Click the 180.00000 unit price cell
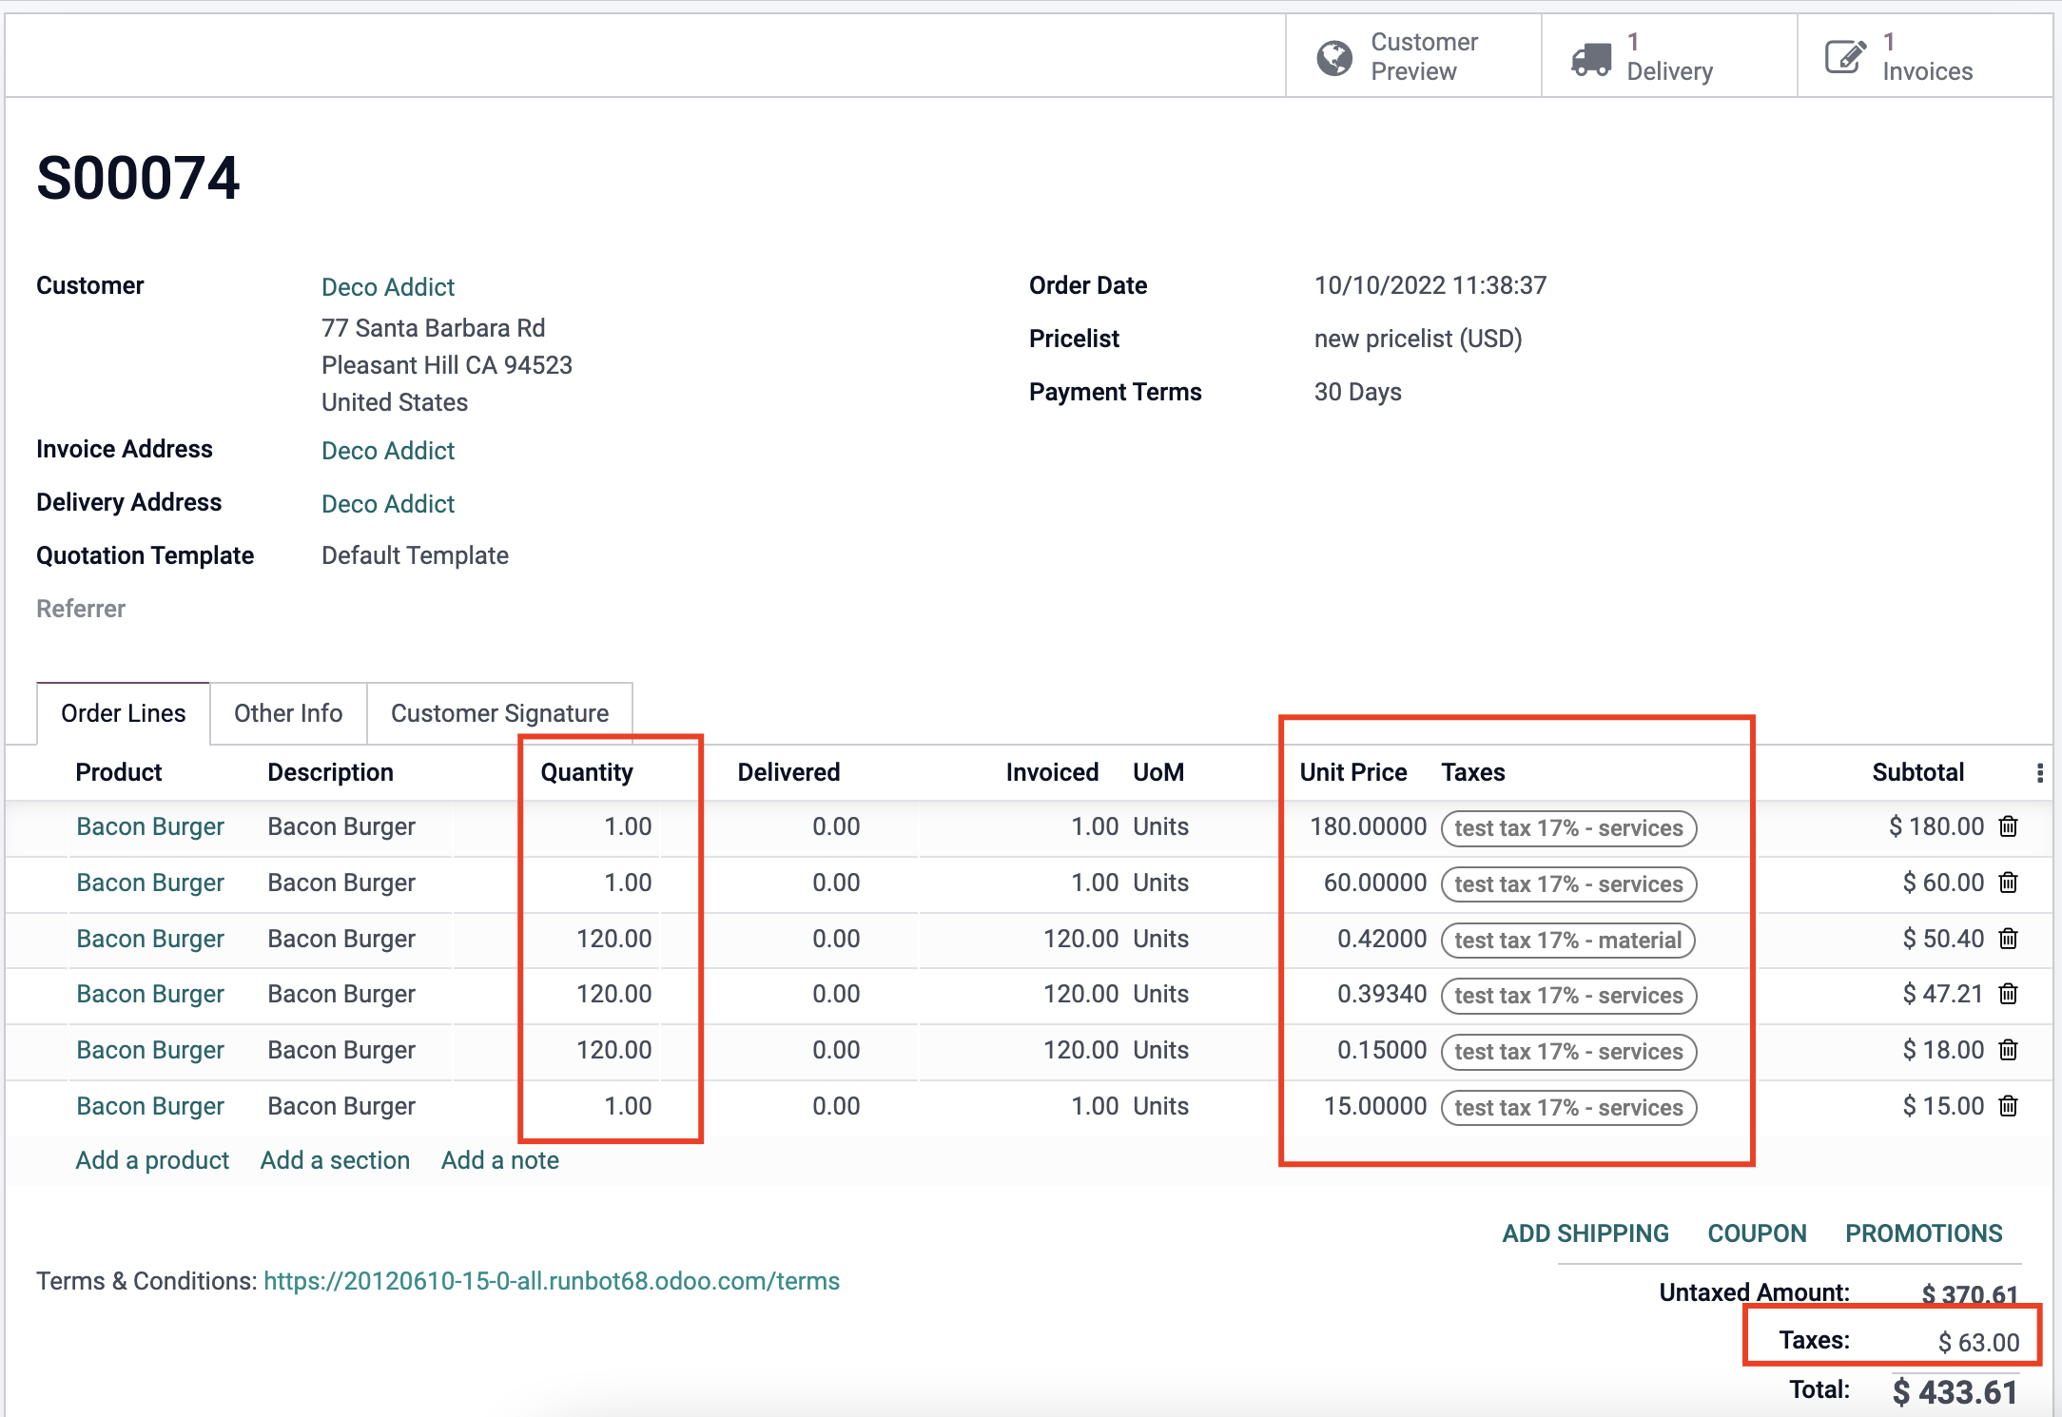 pyautogui.click(x=1368, y=826)
